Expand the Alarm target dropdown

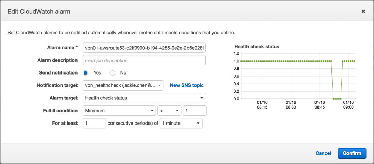[144, 98]
